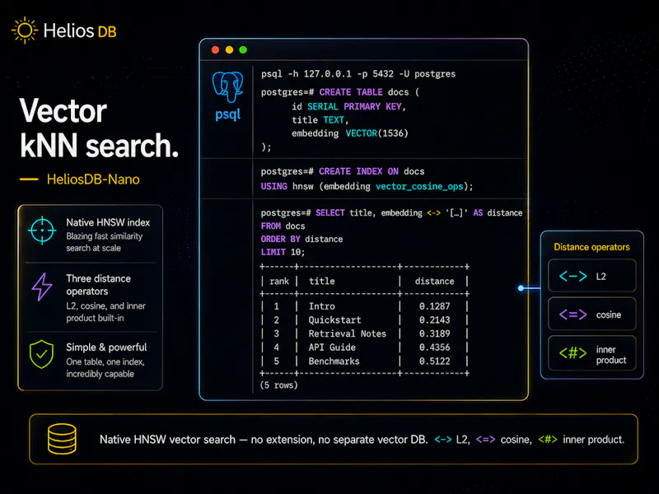This screenshot has height=494, width=659.
Task: Click the distance column header
Action: pyautogui.click(x=435, y=281)
